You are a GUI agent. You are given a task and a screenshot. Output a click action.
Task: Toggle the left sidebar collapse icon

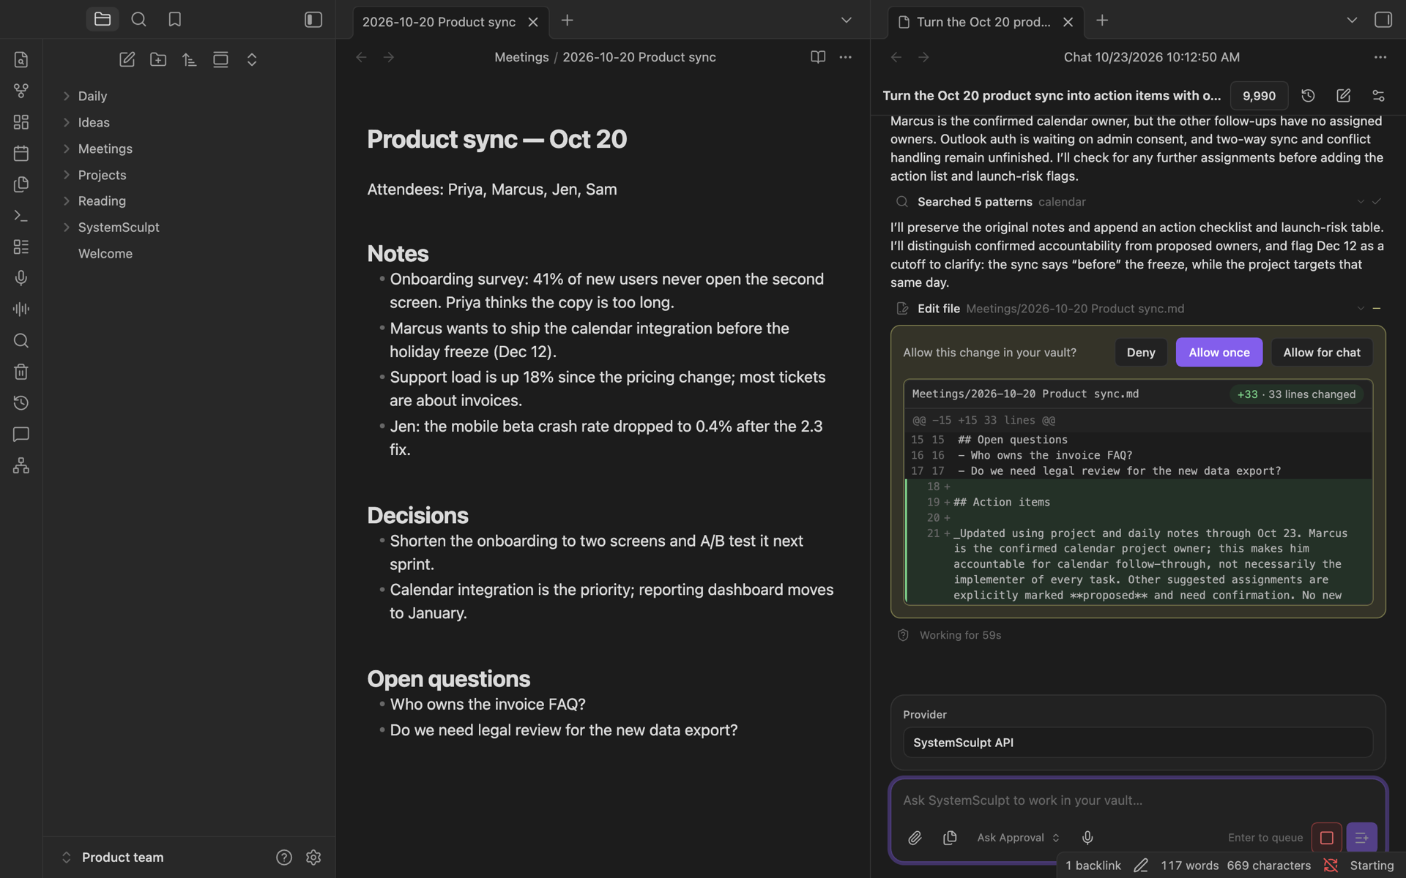[313, 20]
